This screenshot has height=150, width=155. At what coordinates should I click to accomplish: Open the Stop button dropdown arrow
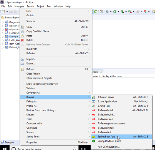coord(141,12)
